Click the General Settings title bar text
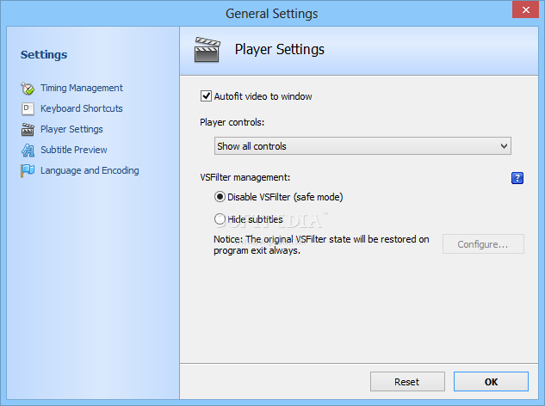545x406 pixels. (x=272, y=14)
